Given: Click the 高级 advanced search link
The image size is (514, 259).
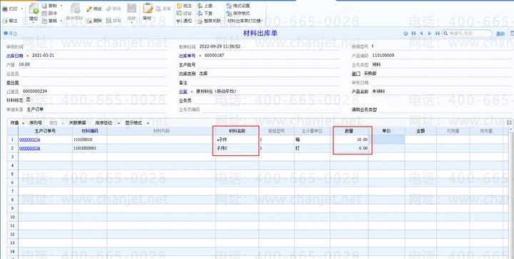Looking at the screenshot, I should click(x=500, y=33).
